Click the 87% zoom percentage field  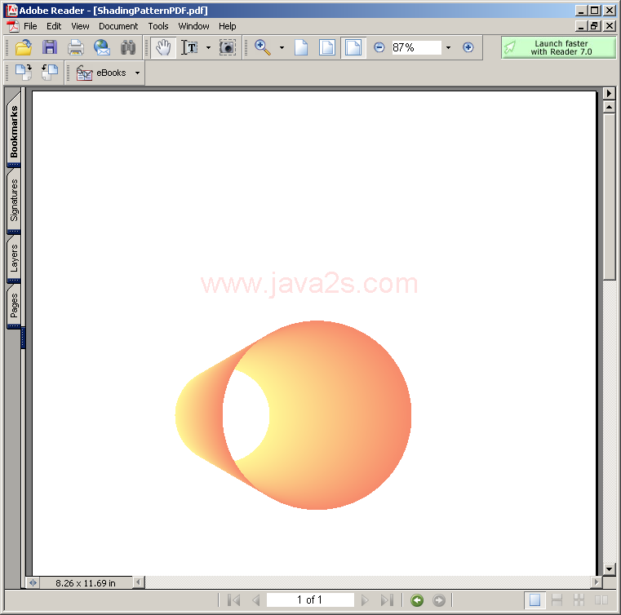coord(416,47)
